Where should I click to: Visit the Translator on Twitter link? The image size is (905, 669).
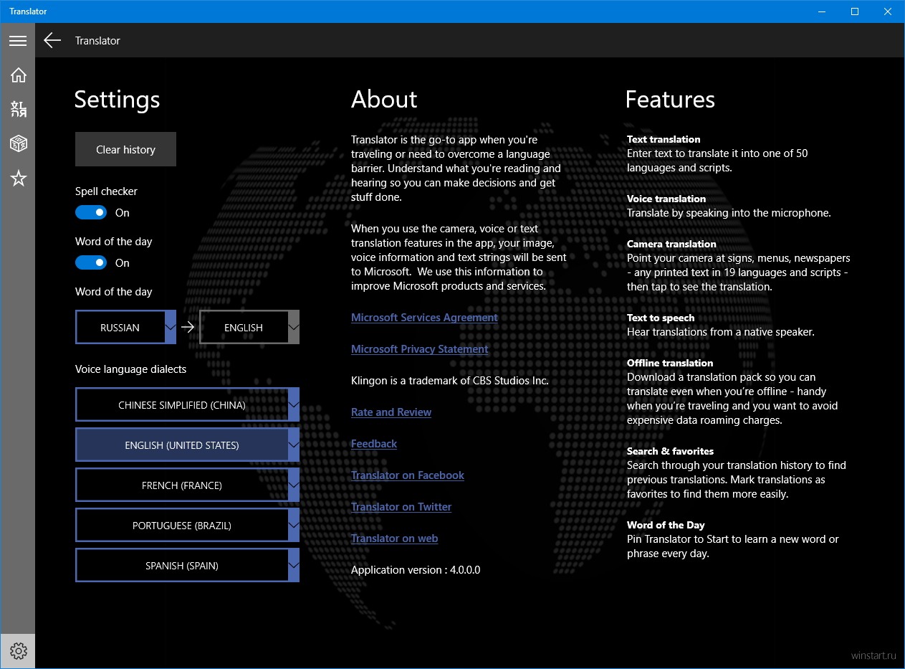tap(401, 507)
